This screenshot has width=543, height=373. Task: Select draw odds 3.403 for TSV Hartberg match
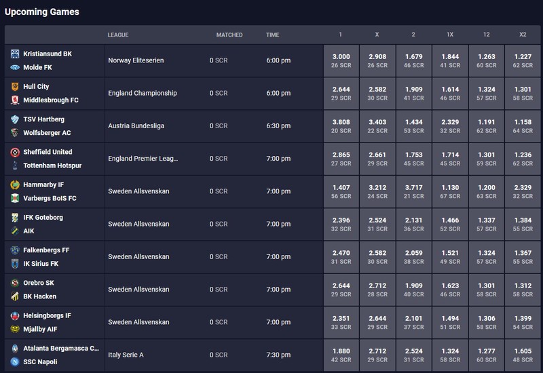point(377,126)
